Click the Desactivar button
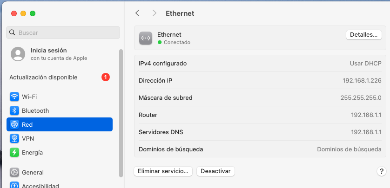The image size is (390, 188). [215, 171]
